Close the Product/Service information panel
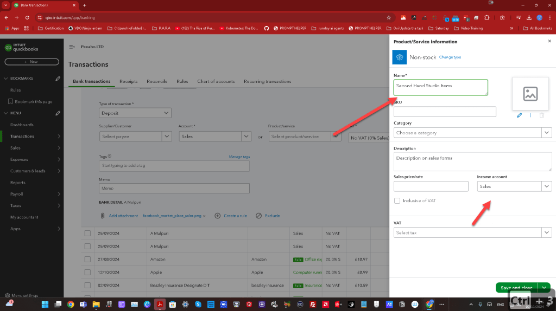Screen dimensions: 556x311 549,41
